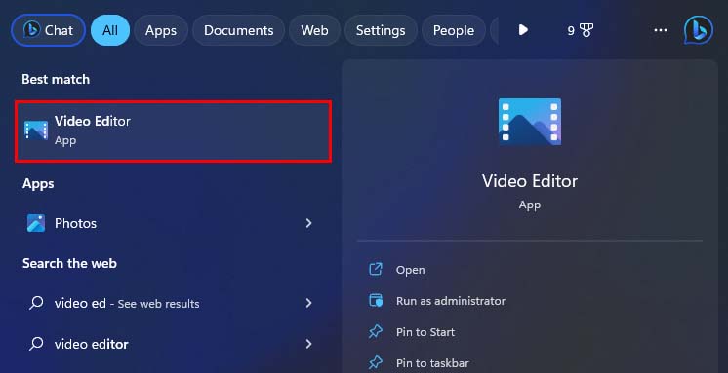Select the All search filter
The width and height of the screenshot is (728, 373).
[x=110, y=30]
